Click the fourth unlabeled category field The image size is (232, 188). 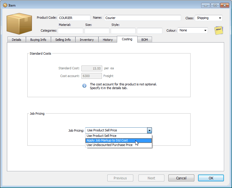point(150,31)
